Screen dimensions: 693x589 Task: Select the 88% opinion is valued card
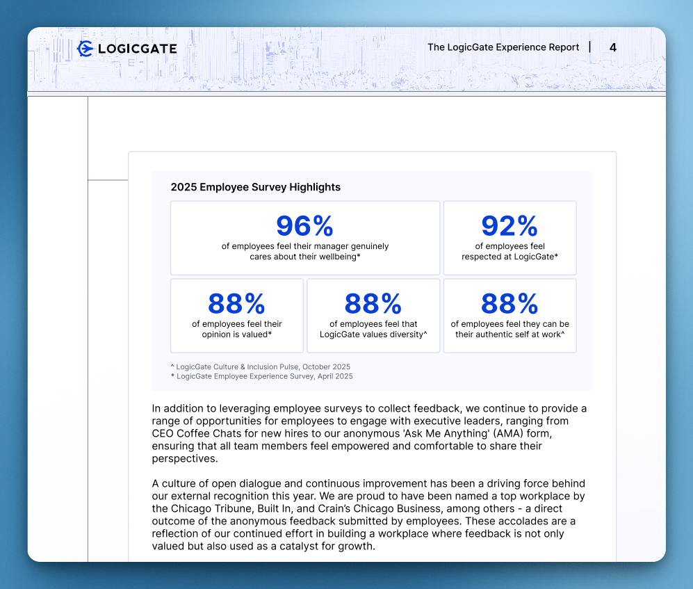click(236, 316)
